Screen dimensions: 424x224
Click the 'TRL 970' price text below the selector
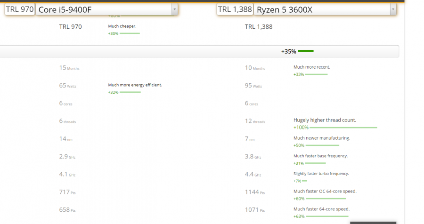(70, 27)
